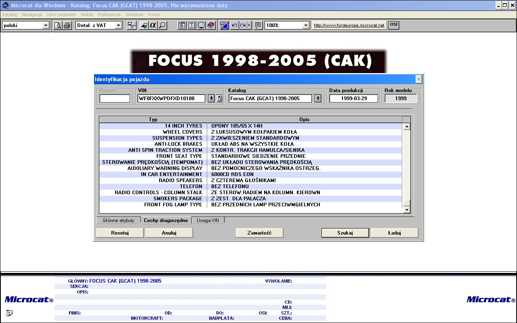The image size is (517, 323).
Task: Open the redo history dropdown arrow
Action: [x=249, y=25]
